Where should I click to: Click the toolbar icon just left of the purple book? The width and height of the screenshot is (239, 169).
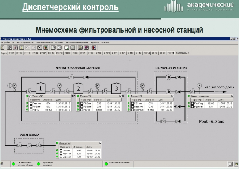click(x=80, y=48)
